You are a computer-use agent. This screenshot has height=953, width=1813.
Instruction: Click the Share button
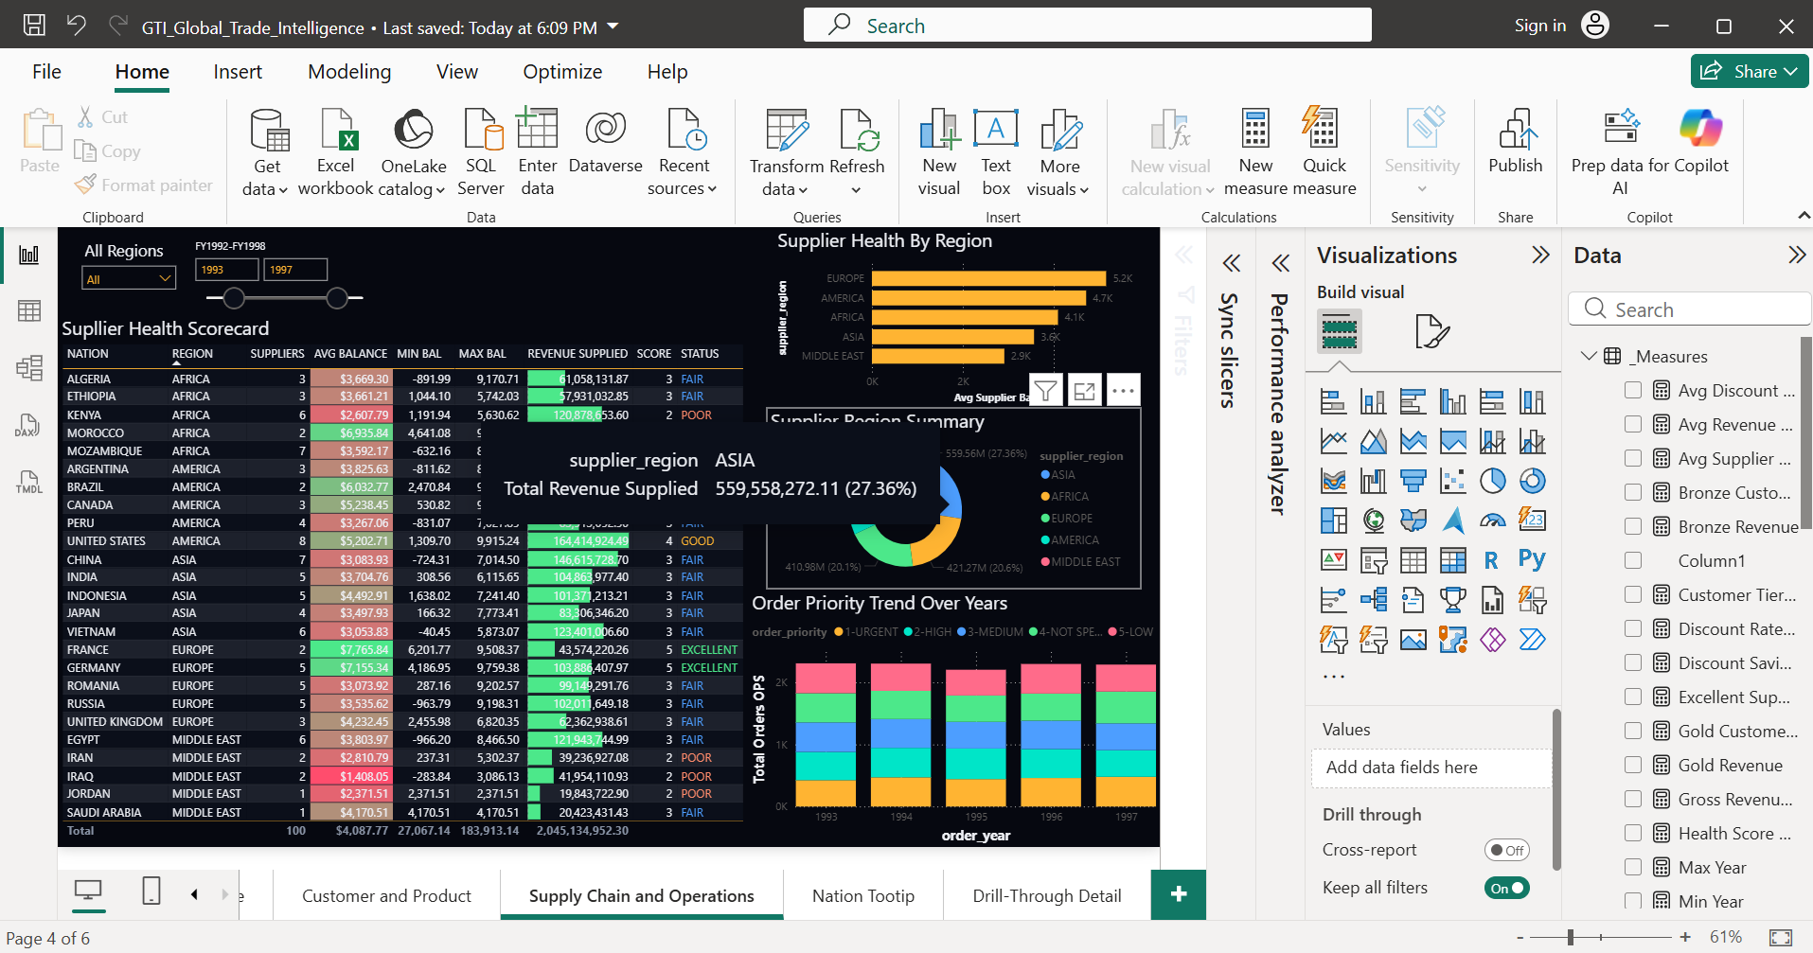click(1749, 71)
